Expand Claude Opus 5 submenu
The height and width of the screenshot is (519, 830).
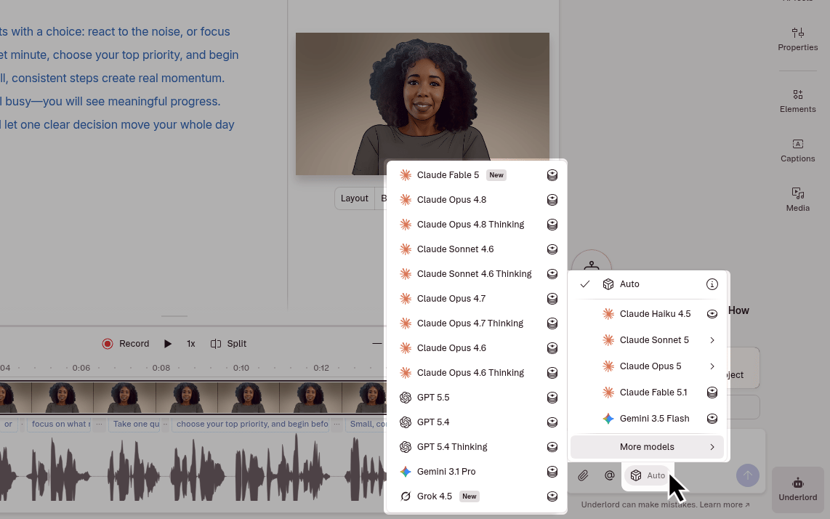(647, 366)
